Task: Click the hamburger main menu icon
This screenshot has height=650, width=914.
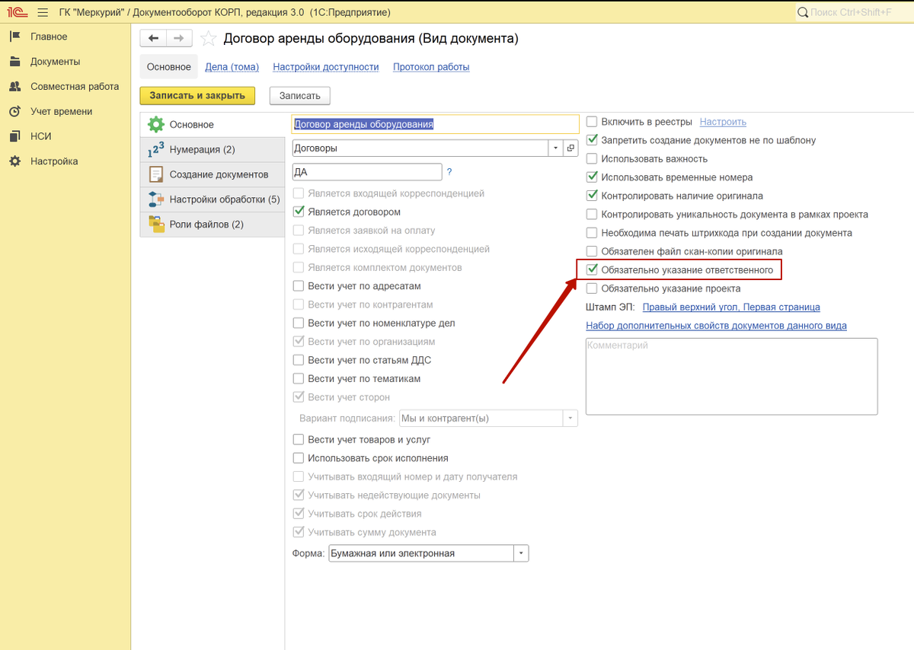Action: [42, 12]
